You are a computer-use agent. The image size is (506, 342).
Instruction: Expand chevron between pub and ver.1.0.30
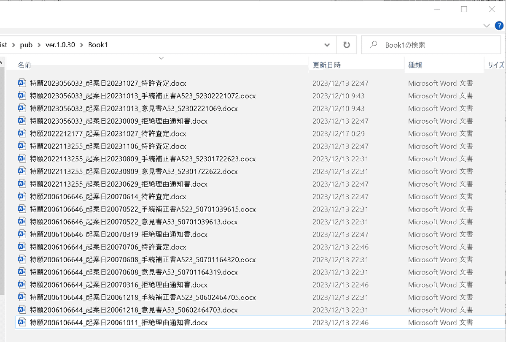click(x=39, y=45)
